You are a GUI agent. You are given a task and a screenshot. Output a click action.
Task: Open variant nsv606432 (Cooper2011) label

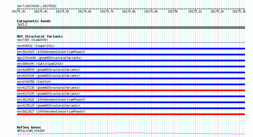(x=36, y=46)
